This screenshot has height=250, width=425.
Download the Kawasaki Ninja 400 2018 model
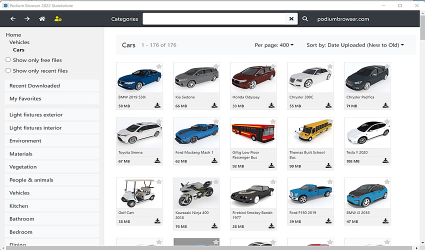point(214,225)
